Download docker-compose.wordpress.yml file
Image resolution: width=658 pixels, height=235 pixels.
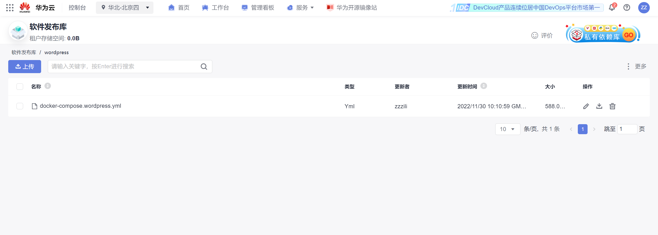tap(599, 106)
